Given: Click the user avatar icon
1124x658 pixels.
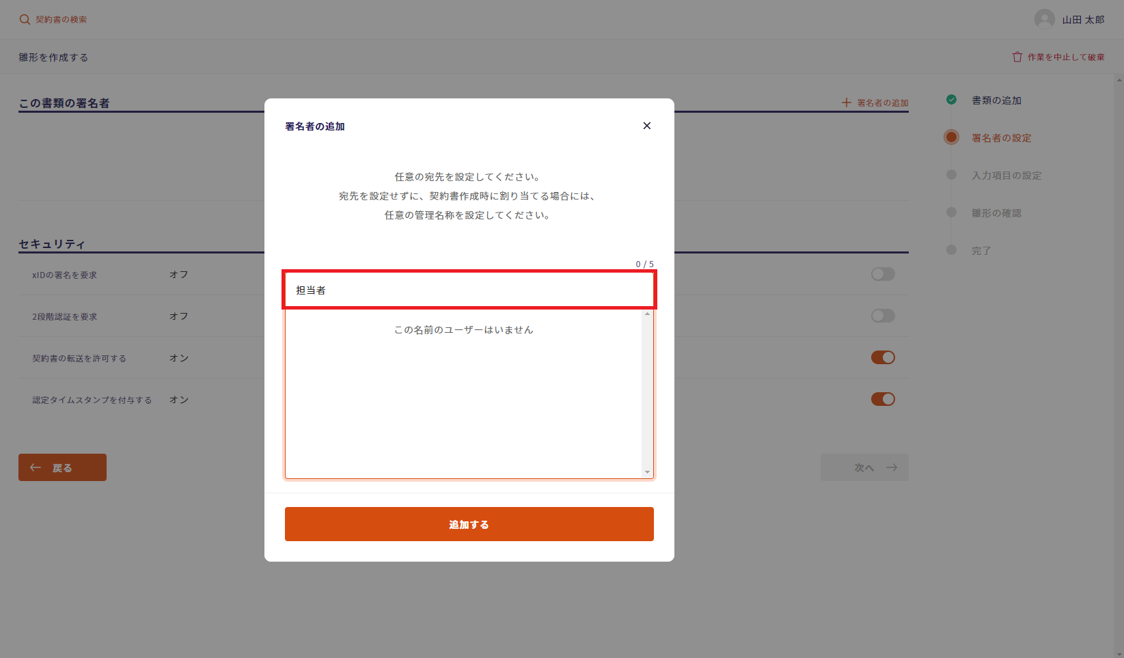Looking at the screenshot, I should pyautogui.click(x=1044, y=20).
